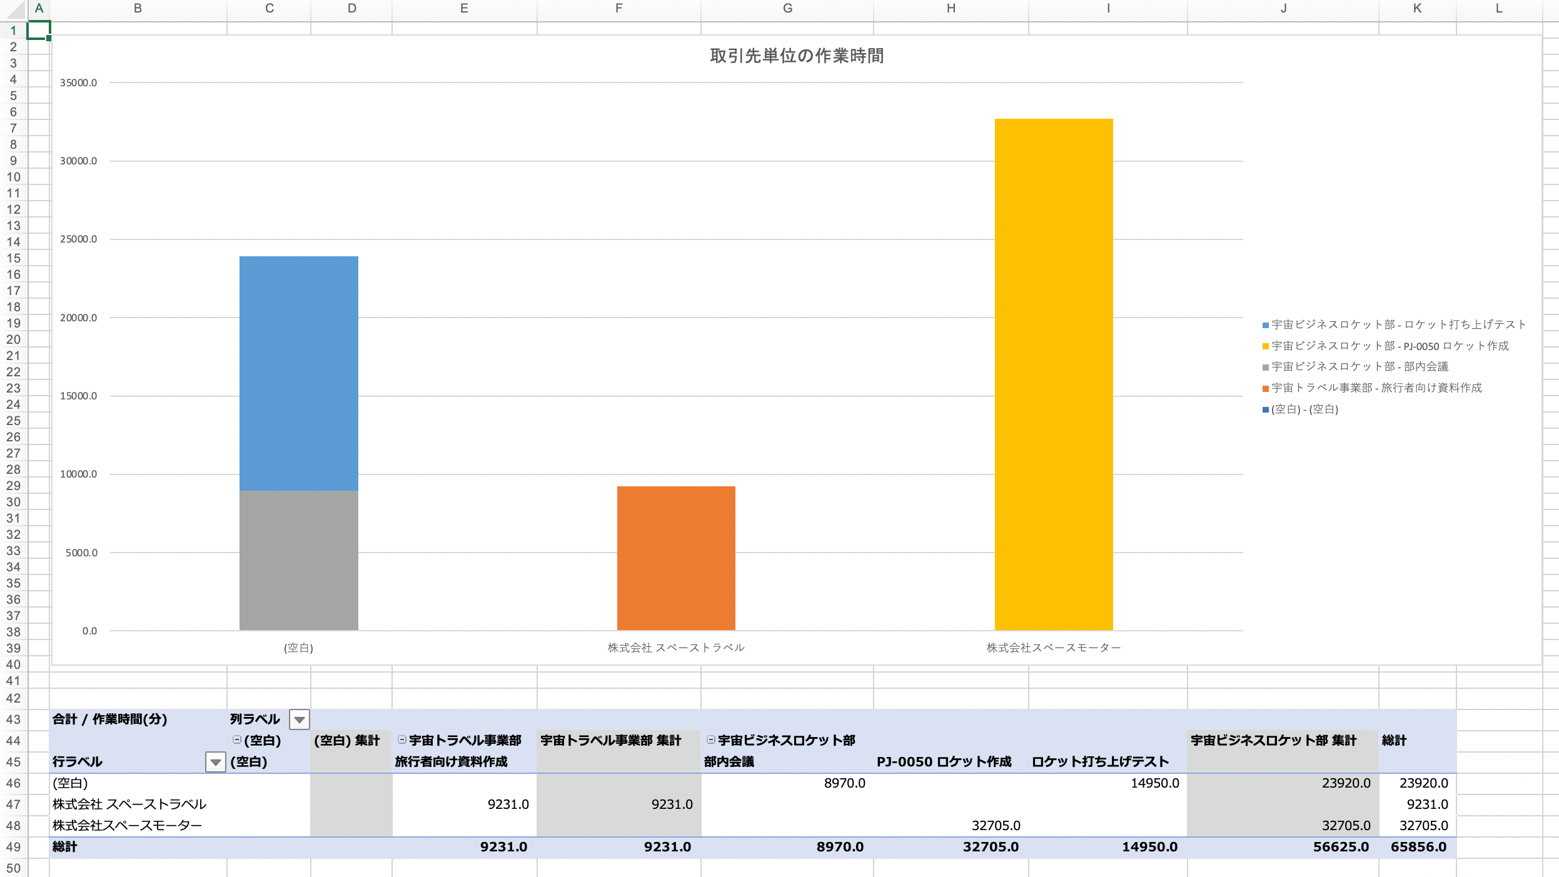Click the yellow PJ-0050 ロケット作成 legend marker
1559x877 pixels.
point(1266,346)
